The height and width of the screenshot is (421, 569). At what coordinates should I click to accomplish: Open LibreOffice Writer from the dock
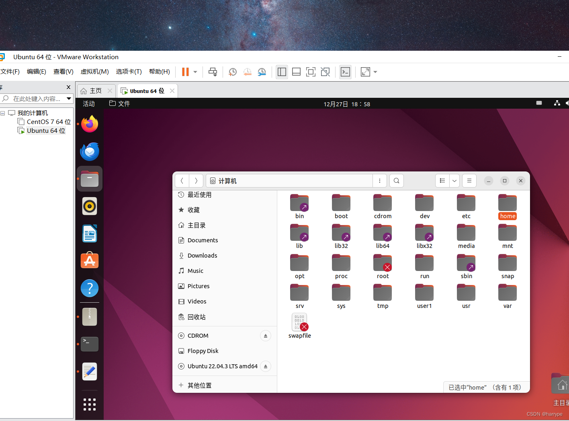click(90, 233)
